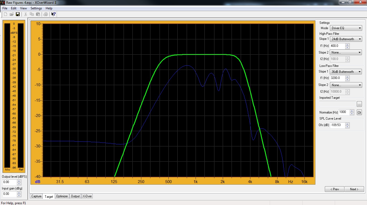Click the 1k frequency axis label
This screenshot has width=367, height=205.
[195, 182]
